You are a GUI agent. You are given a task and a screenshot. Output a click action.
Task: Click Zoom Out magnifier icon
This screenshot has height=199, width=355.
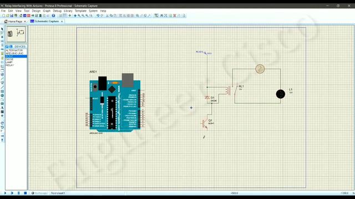coord(83,15)
